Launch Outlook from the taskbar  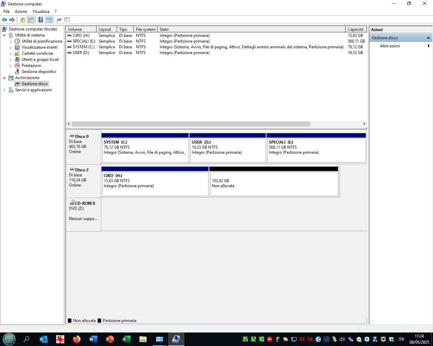click(x=44, y=339)
